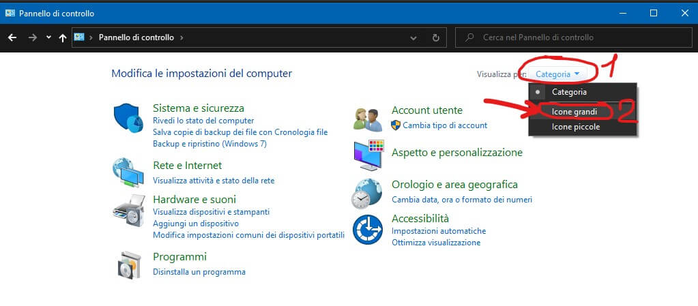Click the Rete e Internet globe icon
698x306 pixels.
pyautogui.click(x=128, y=172)
